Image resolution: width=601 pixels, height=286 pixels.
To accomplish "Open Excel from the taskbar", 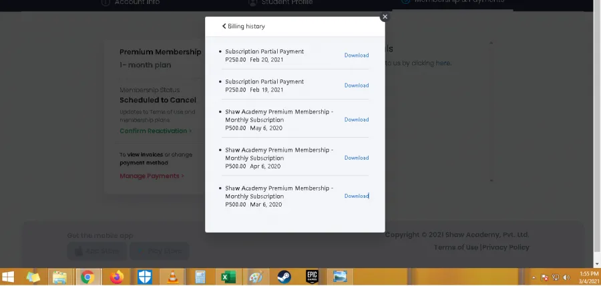I will [228, 277].
